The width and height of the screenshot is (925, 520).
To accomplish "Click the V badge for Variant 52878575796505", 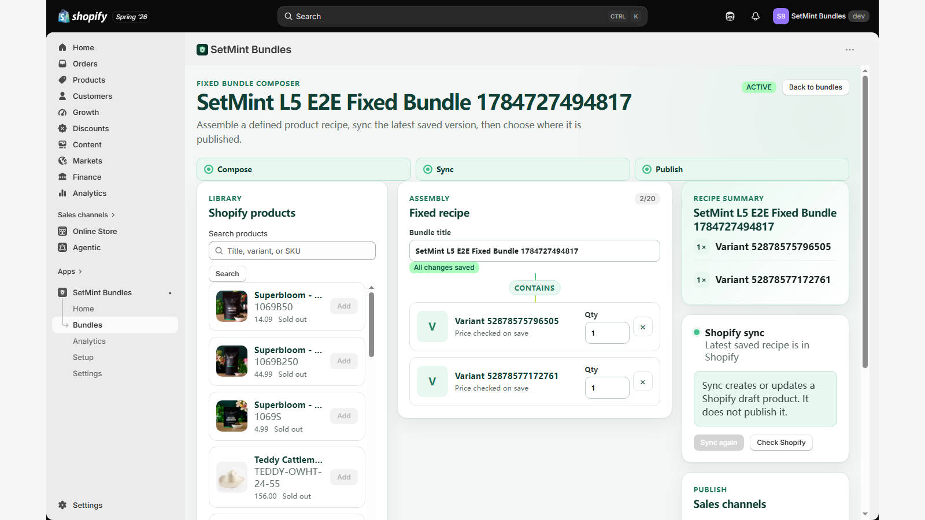I will click(432, 326).
